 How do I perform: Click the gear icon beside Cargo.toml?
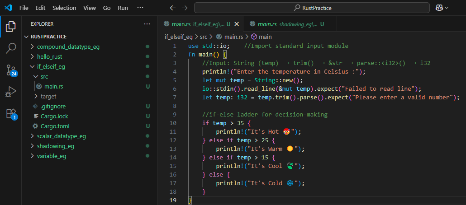36,126
